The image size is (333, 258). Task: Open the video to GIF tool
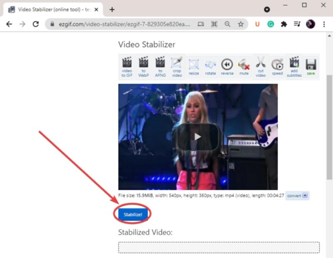coord(127,67)
